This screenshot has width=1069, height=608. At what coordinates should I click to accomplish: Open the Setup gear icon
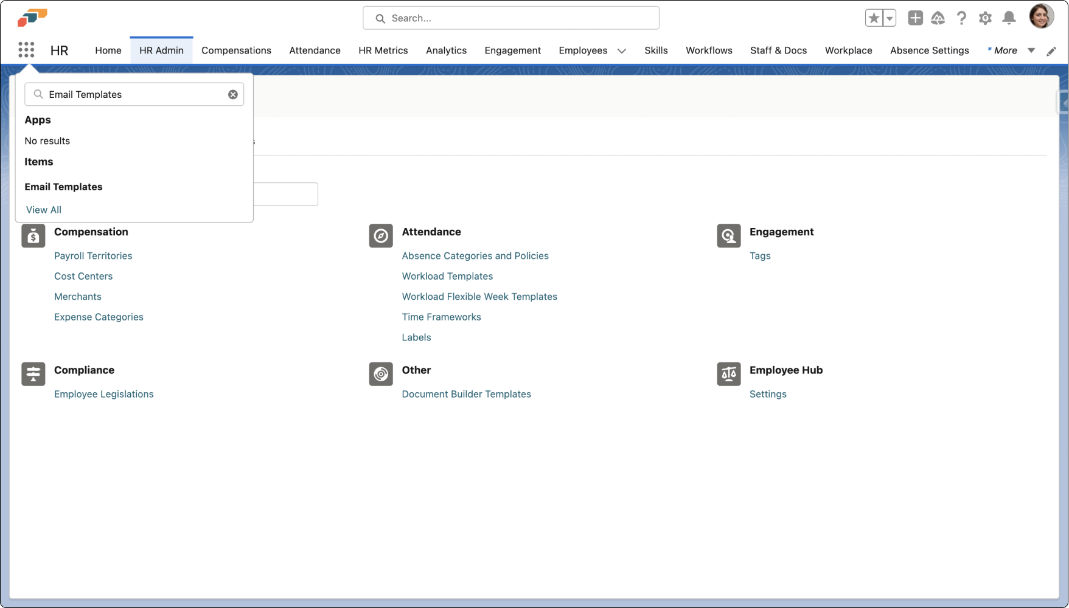point(985,18)
